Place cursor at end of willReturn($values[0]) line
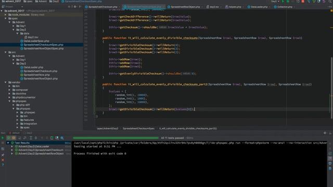The width and height of the screenshot is (333, 187). click(x=194, y=109)
